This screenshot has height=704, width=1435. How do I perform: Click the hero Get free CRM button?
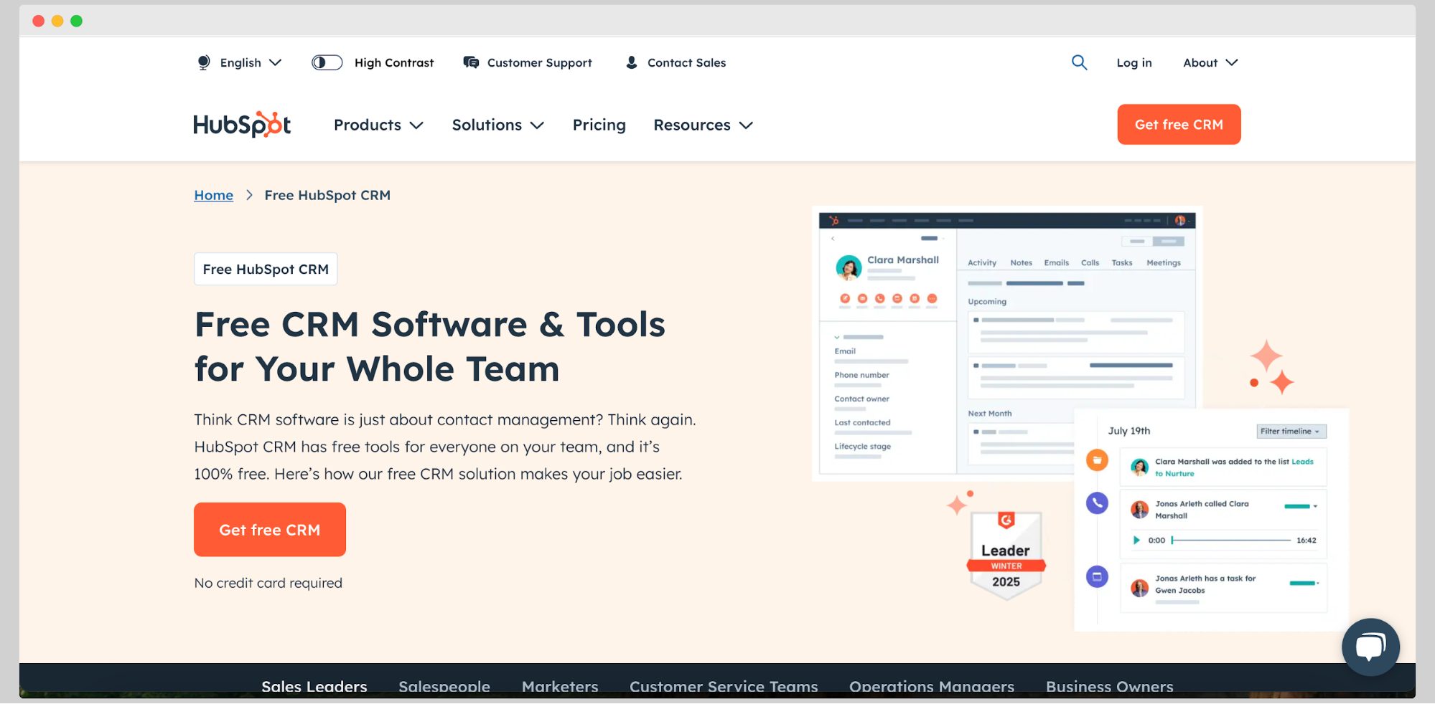click(x=270, y=529)
